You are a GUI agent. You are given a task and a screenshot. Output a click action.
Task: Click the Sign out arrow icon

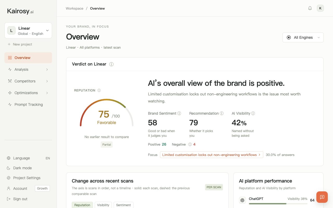pyautogui.click(x=9, y=199)
